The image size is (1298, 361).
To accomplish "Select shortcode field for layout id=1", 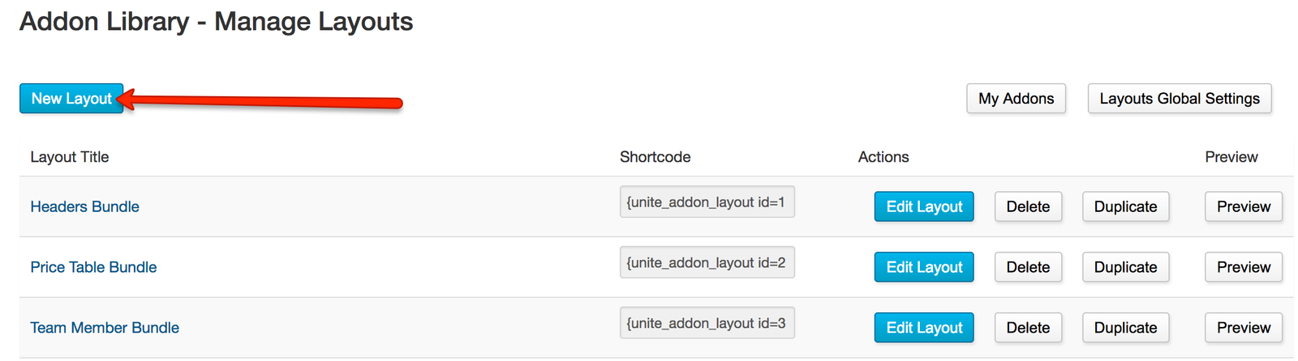I will (707, 202).
